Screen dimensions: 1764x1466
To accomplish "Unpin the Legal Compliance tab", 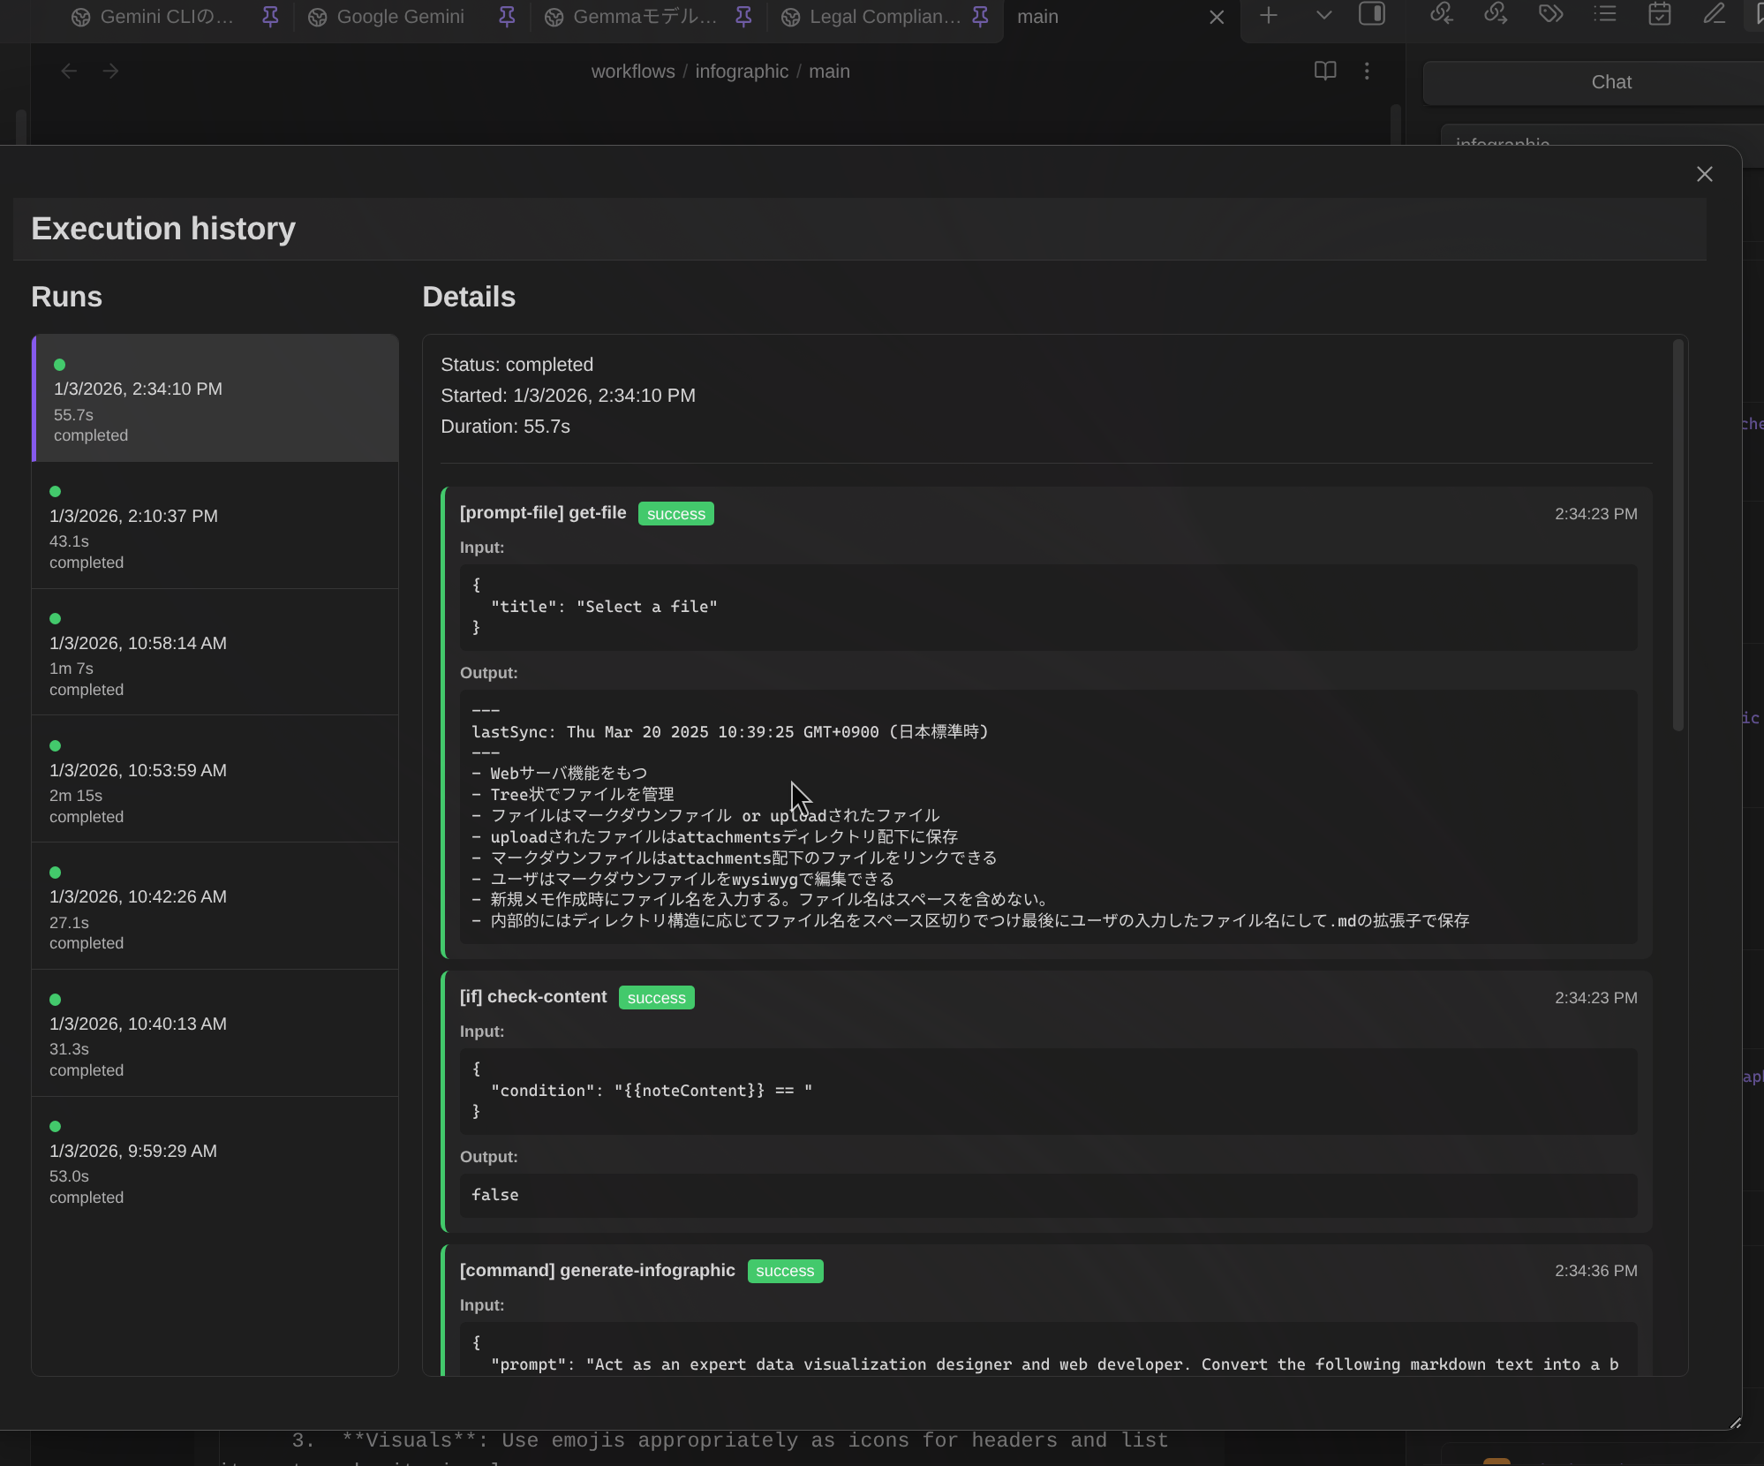I will pos(980,17).
